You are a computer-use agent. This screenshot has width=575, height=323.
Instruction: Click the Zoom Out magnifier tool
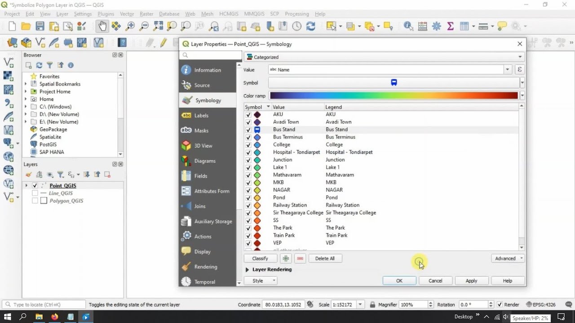coord(144,26)
